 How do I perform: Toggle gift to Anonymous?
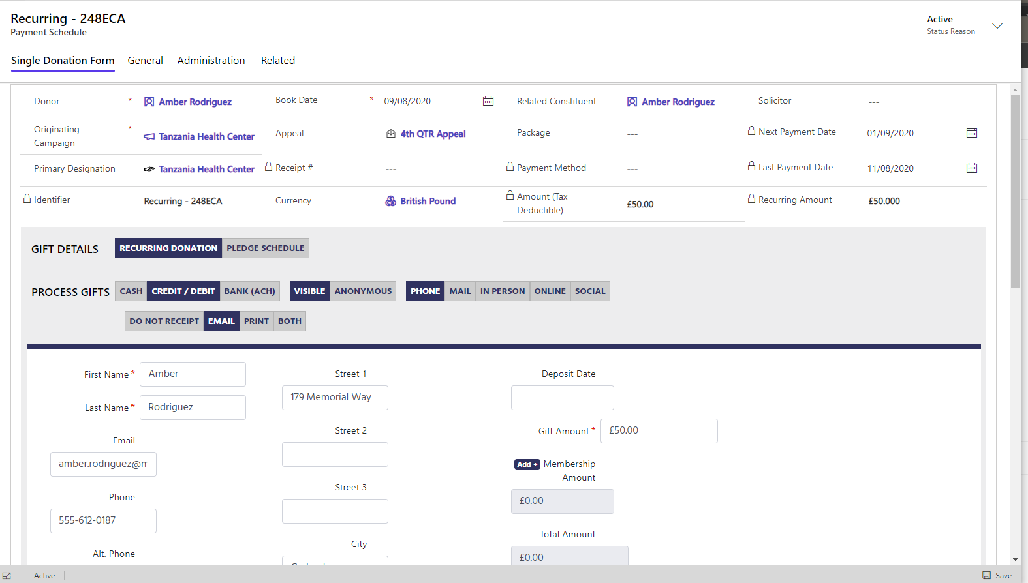[363, 291]
